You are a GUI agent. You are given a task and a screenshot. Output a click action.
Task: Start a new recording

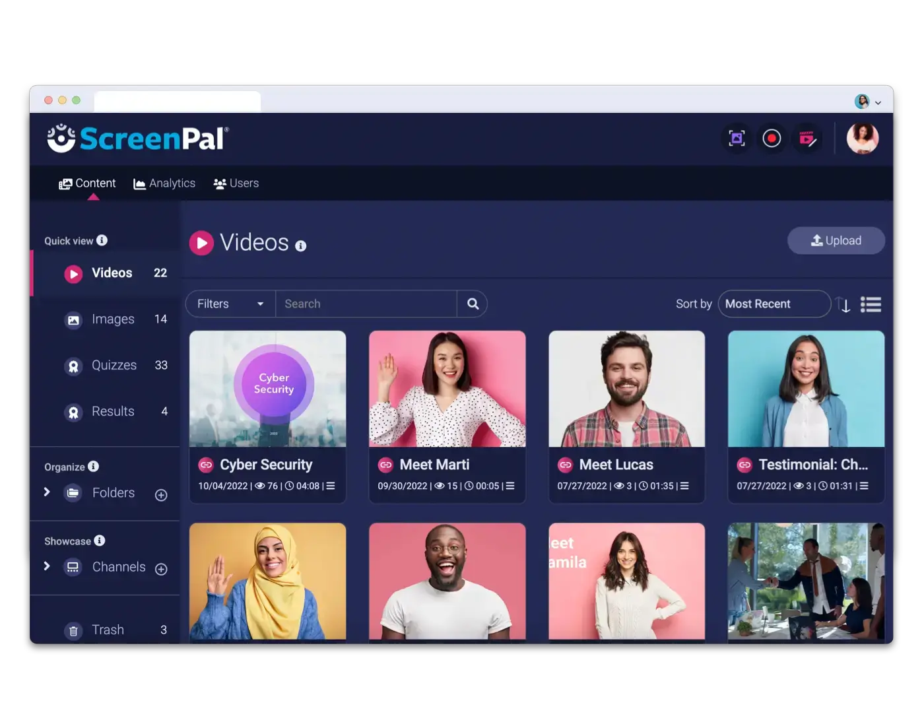772,138
